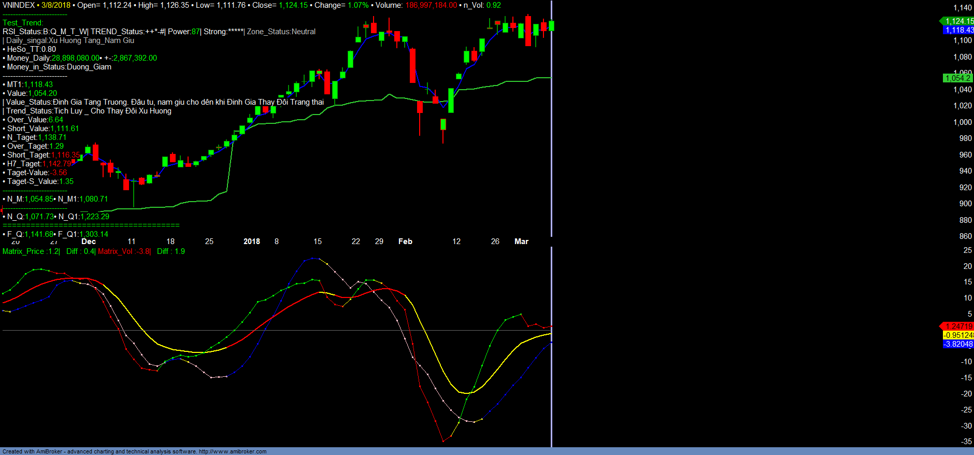Click the green 1,124.15 closing price label
The height and width of the screenshot is (455, 974).
pyautogui.click(x=958, y=21)
